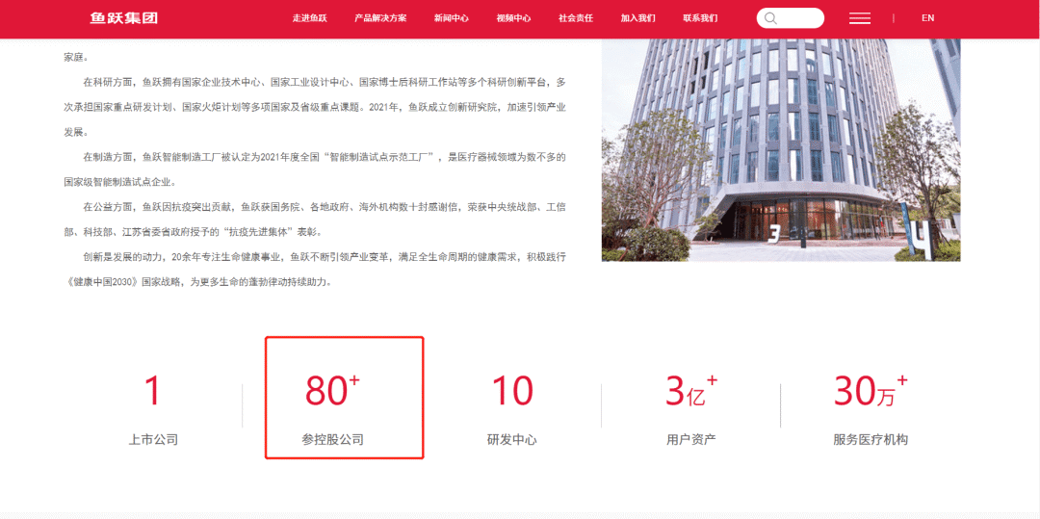This screenshot has width=1040, height=519.
Task: Click the magnifier search icon
Action: coord(770,18)
